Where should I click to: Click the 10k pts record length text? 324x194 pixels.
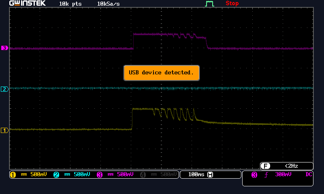70,4
